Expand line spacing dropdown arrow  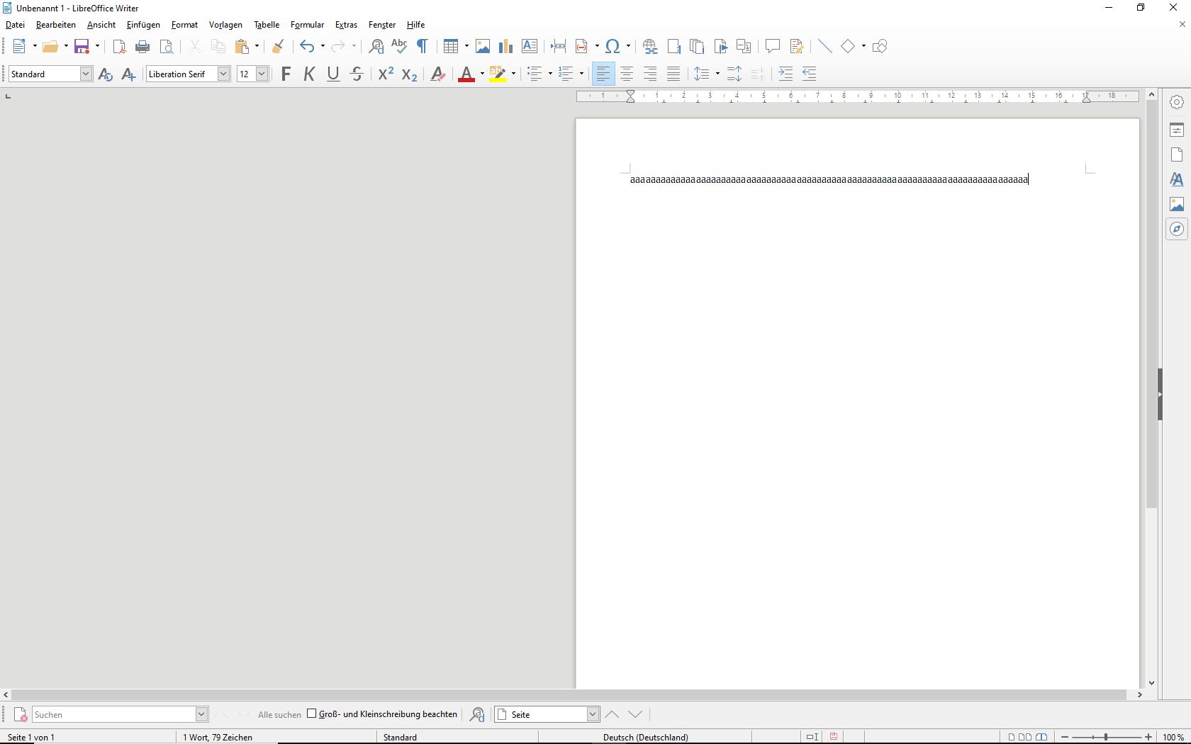pos(716,74)
